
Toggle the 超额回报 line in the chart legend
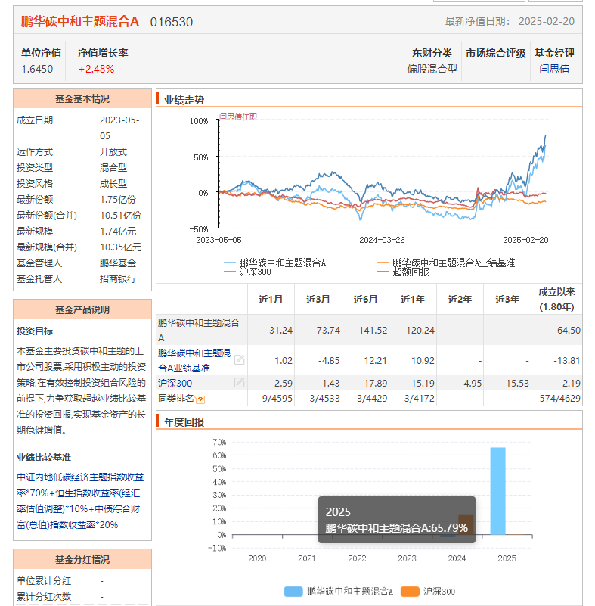403,272
